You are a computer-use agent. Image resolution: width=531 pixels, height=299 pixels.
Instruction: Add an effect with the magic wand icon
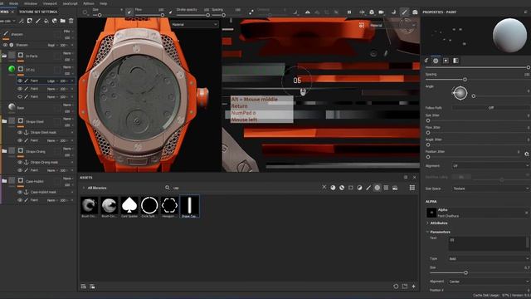click(x=22, y=21)
